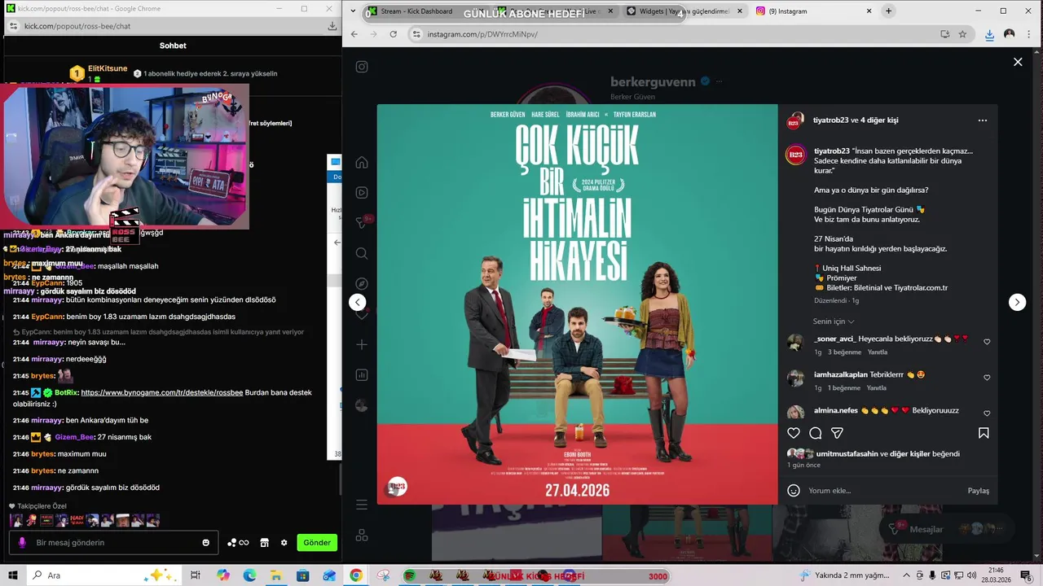Open Chrome profile avatar
This screenshot has height=586, width=1043.
[x=1009, y=34]
